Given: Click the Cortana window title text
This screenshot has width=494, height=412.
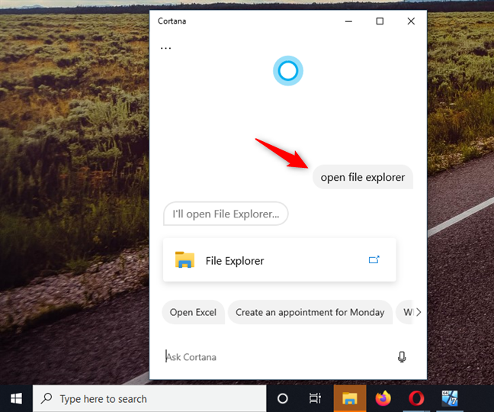Looking at the screenshot, I should tap(172, 21).
